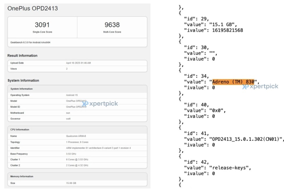
Task: Click the JSON line "id": 42
Action: coord(196,162)
